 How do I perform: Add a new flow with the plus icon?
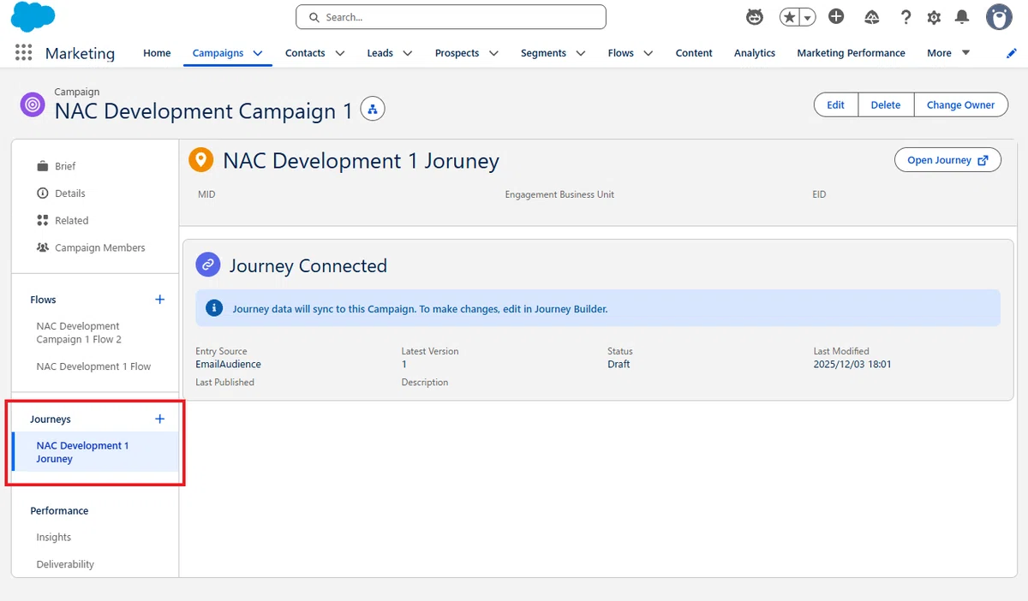(159, 300)
